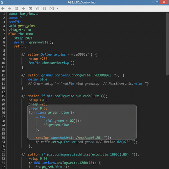Image resolution: width=169 pixels, height=169 pixels.
Task: Click the line 'reiup 0 90'
Action: [x=38, y=159]
